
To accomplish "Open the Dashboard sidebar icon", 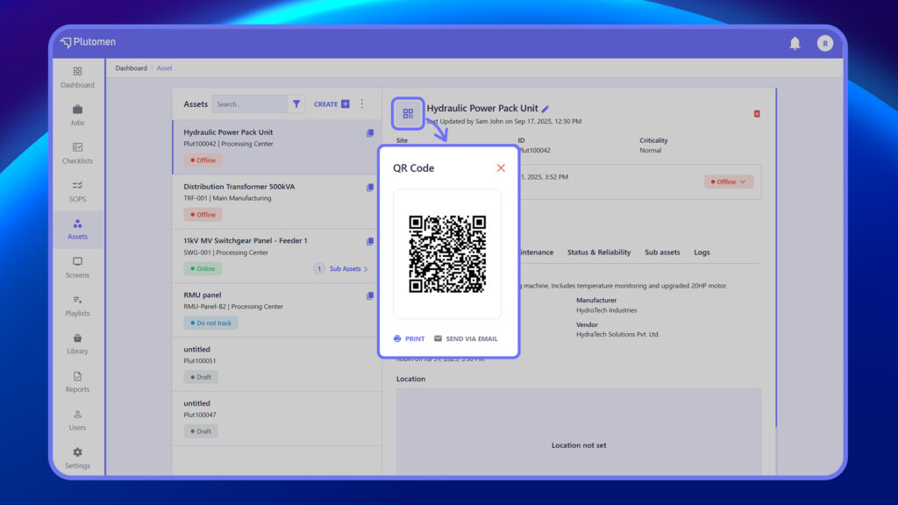I will pos(77,77).
